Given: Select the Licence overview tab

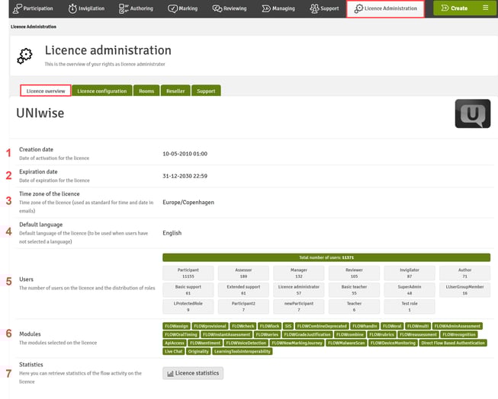Looking at the screenshot, I should (46, 91).
